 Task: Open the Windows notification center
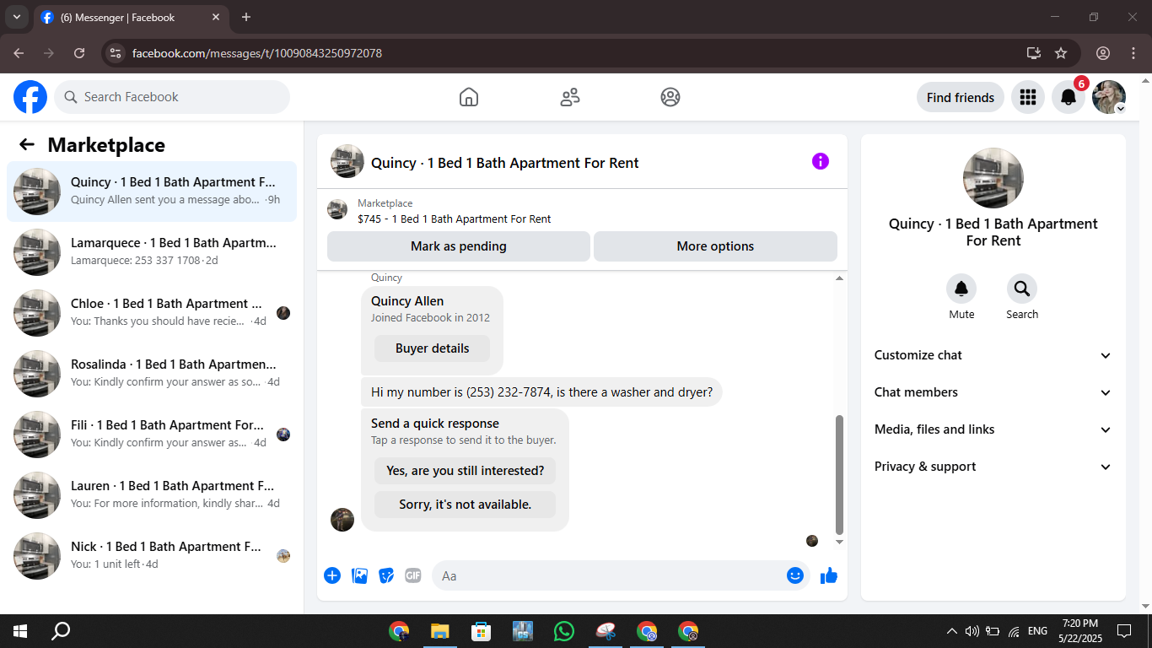pyautogui.click(x=1124, y=631)
